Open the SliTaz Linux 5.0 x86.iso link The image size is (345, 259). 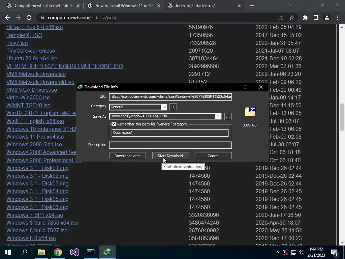click(x=35, y=27)
